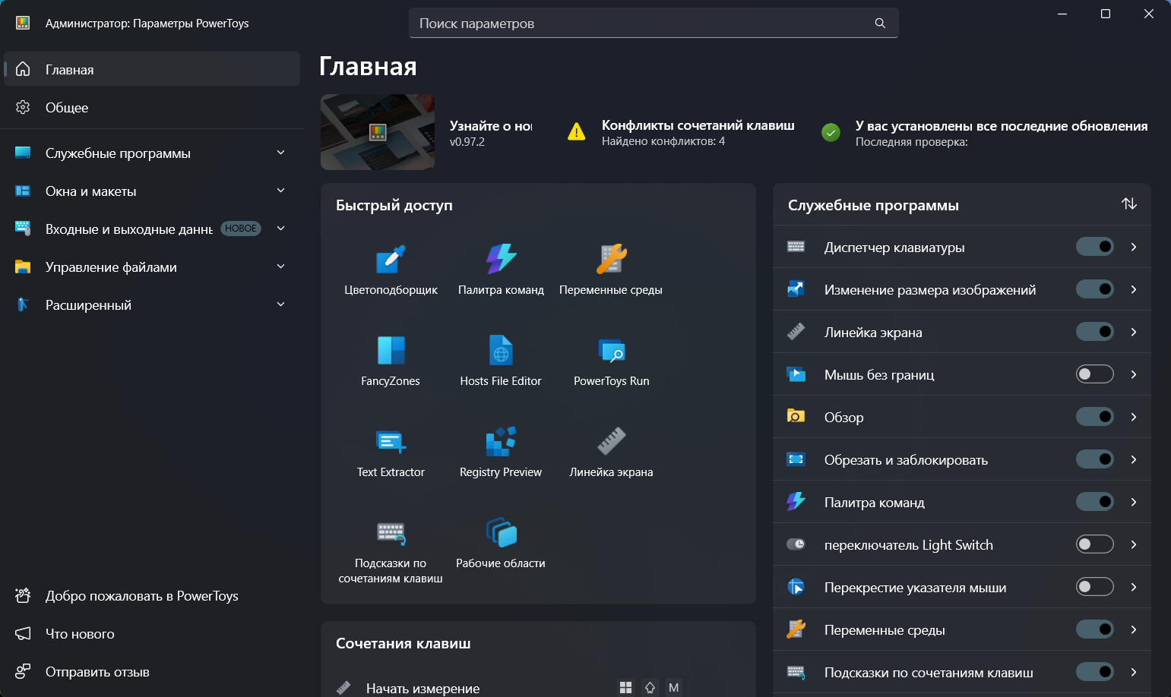Open FancyZones from quick access
1171x697 pixels.
[x=391, y=351]
